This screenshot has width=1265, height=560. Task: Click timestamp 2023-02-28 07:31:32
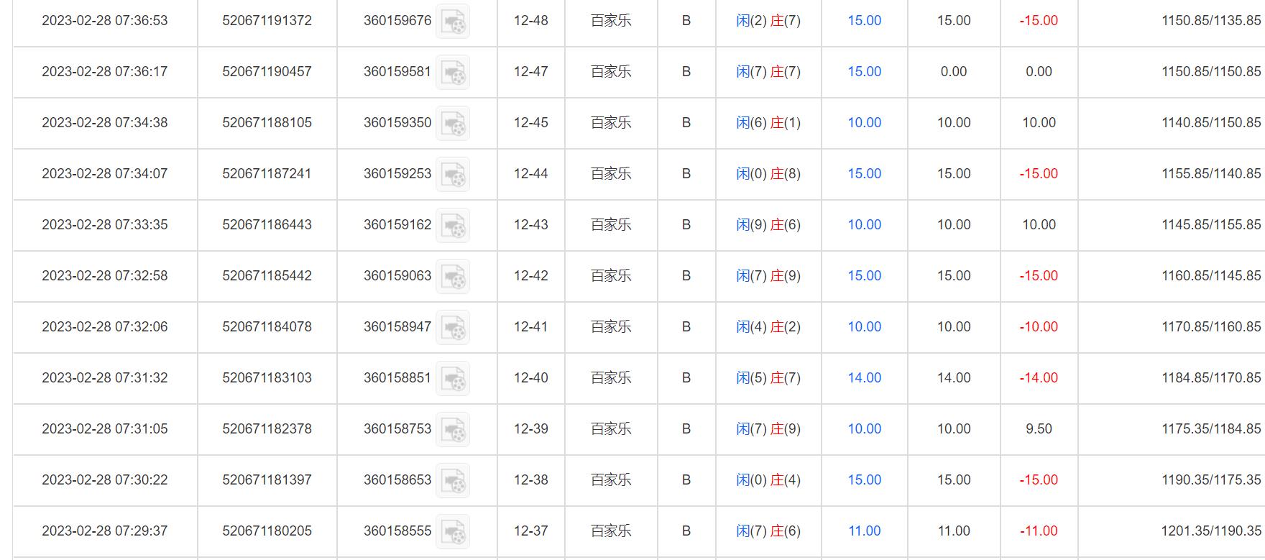[x=105, y=378]
